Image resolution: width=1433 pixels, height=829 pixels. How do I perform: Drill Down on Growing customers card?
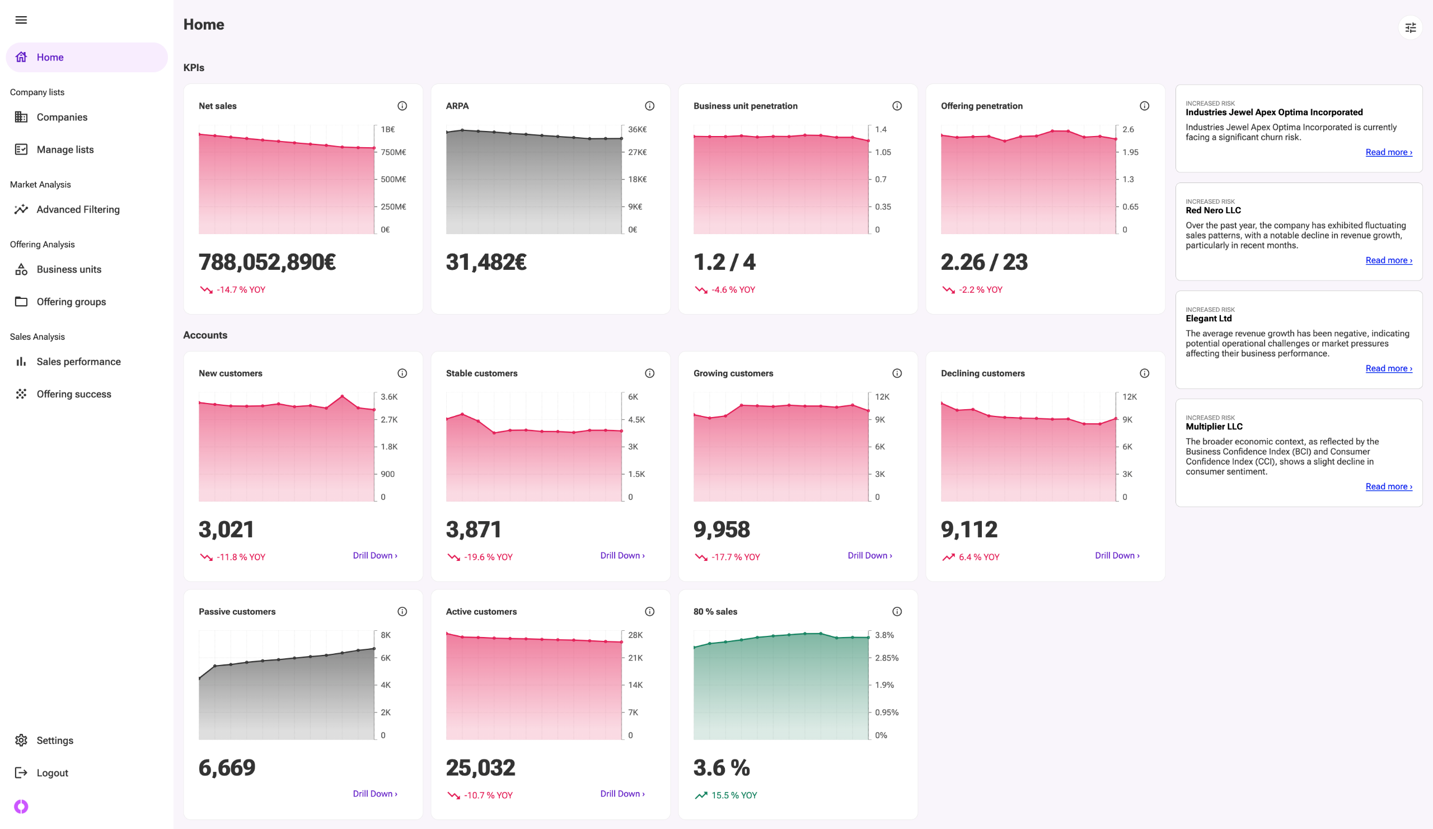click(869, 555)
